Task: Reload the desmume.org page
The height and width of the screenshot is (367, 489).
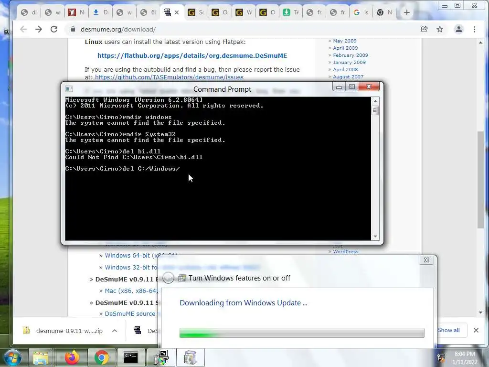Action: [54, 29]
